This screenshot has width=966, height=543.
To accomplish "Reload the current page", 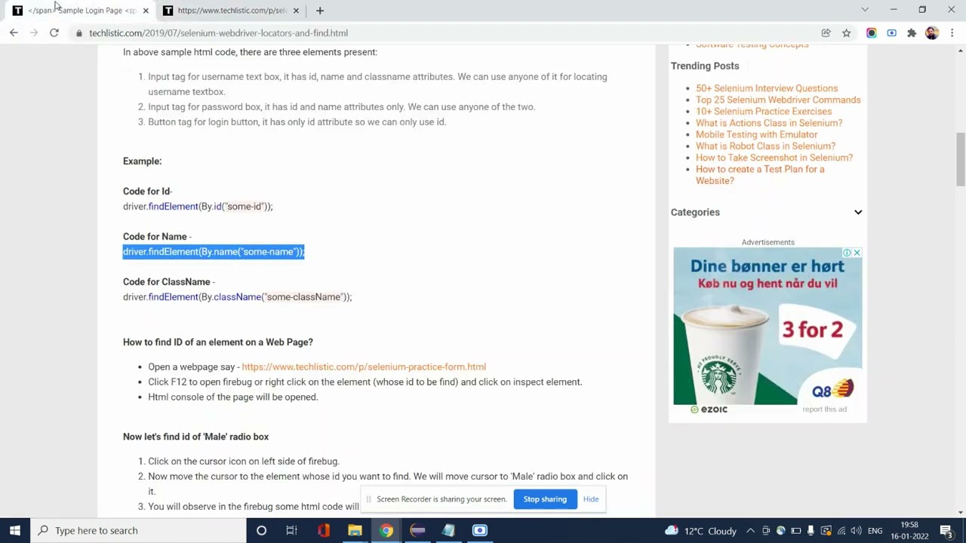I will pos(54,33).
